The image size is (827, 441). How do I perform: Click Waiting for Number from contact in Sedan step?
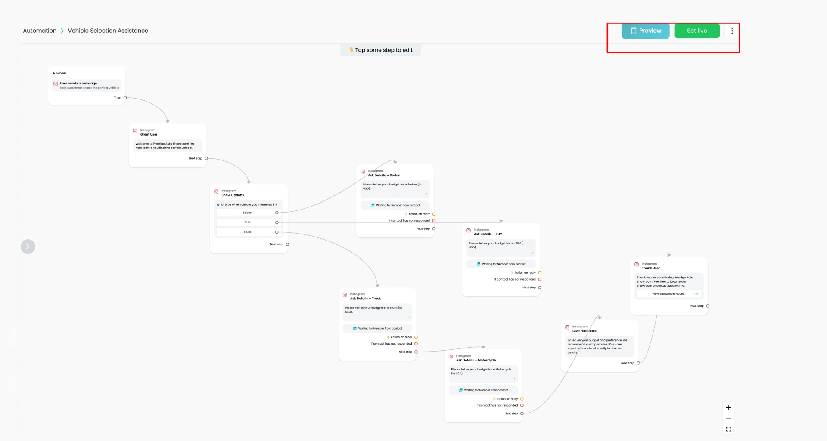click(395, 206)
